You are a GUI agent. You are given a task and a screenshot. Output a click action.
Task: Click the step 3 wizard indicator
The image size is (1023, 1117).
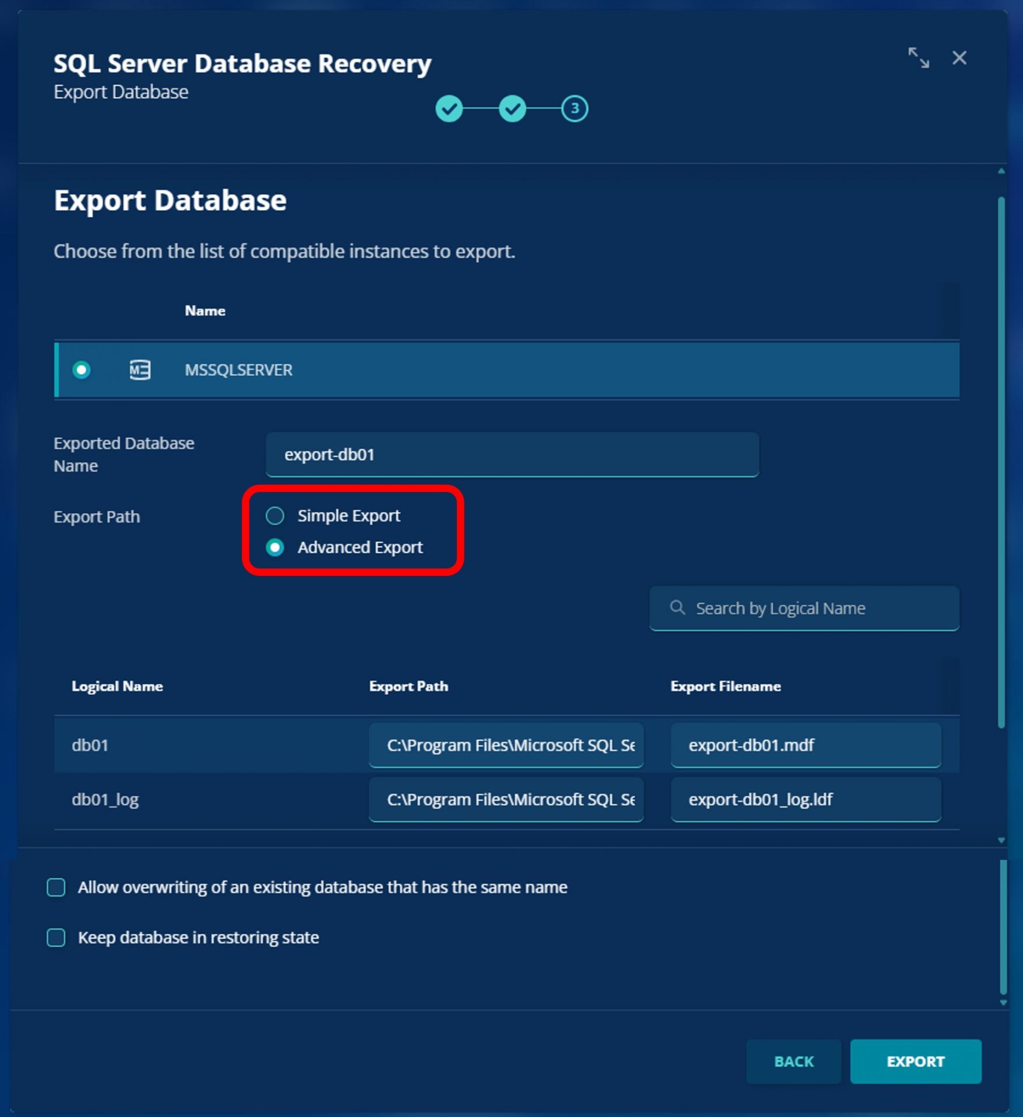[x=574, y=109]
